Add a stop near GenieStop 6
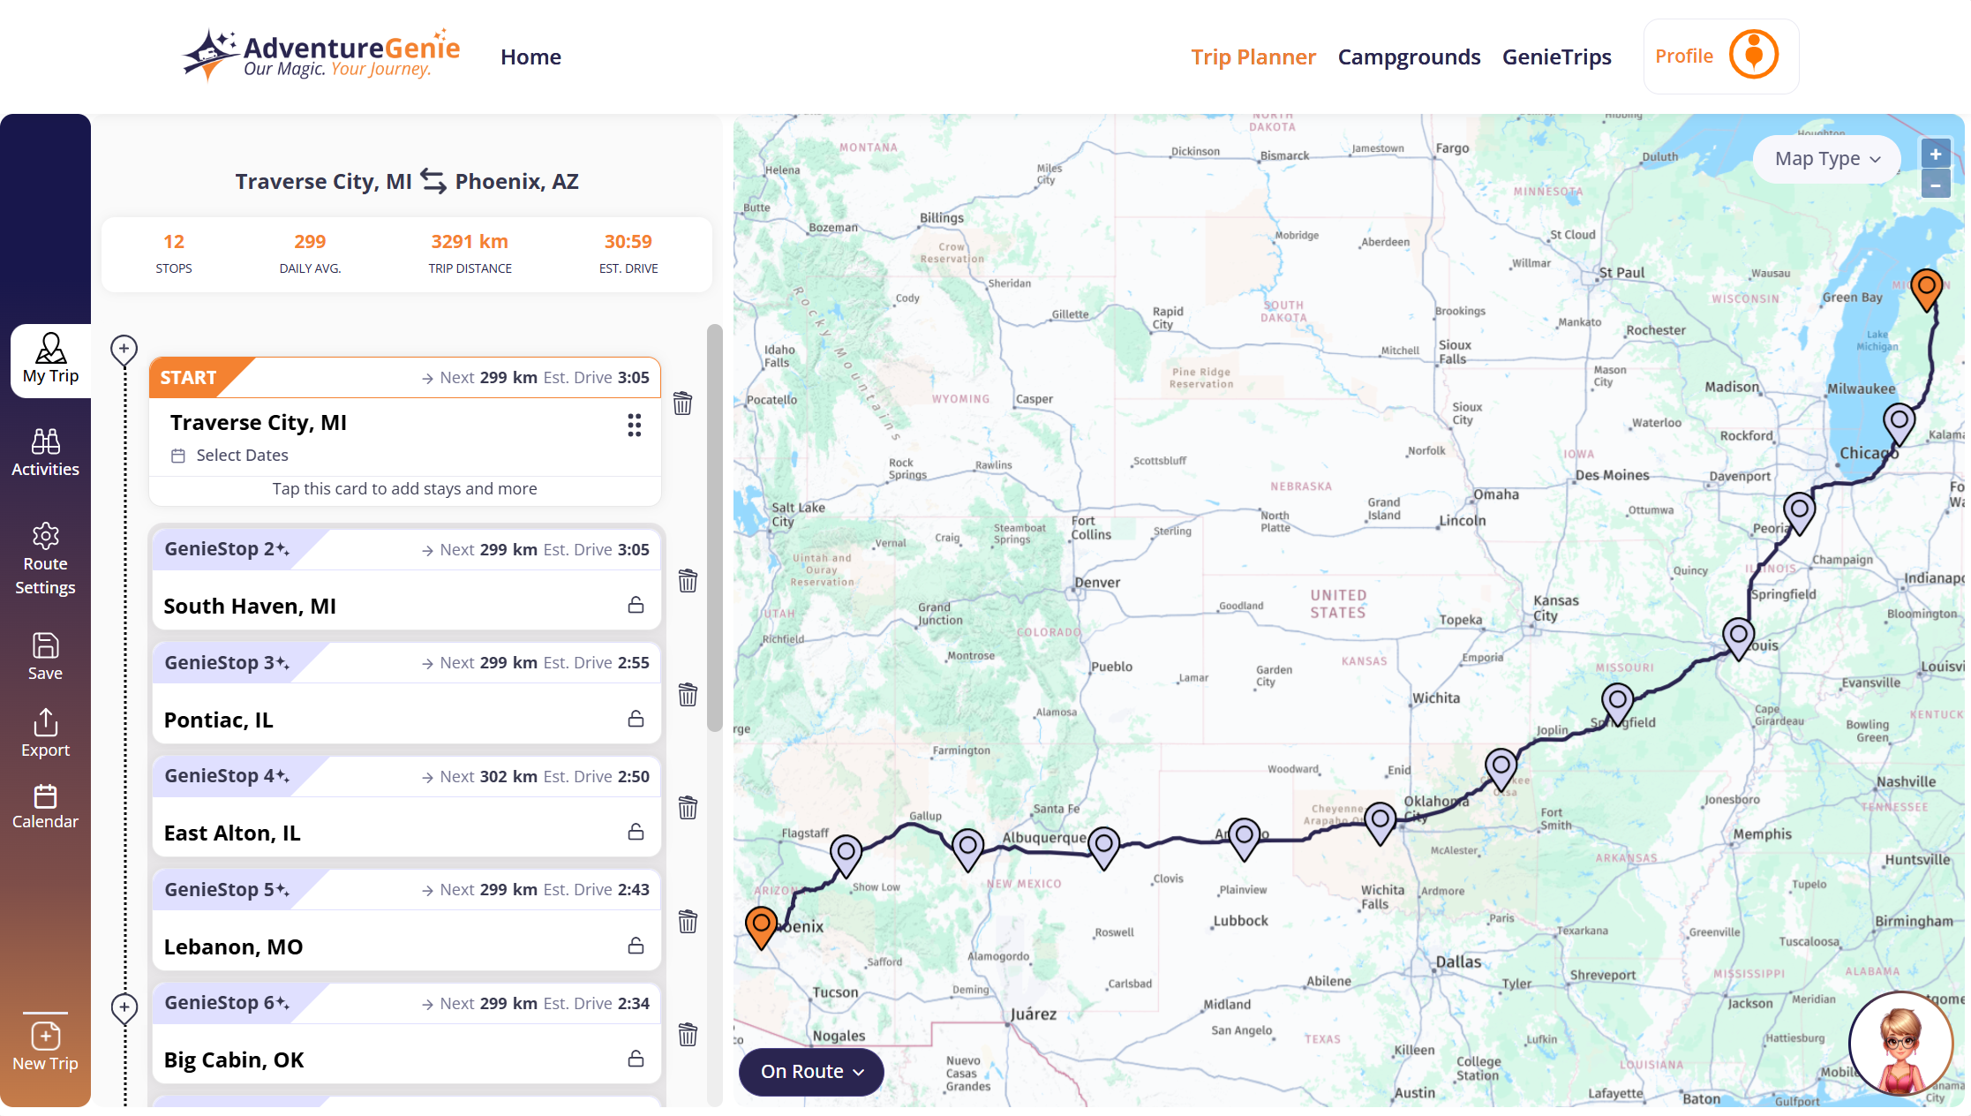The height and width of the screenshot is (1116, 1971). coord(124,1007)
